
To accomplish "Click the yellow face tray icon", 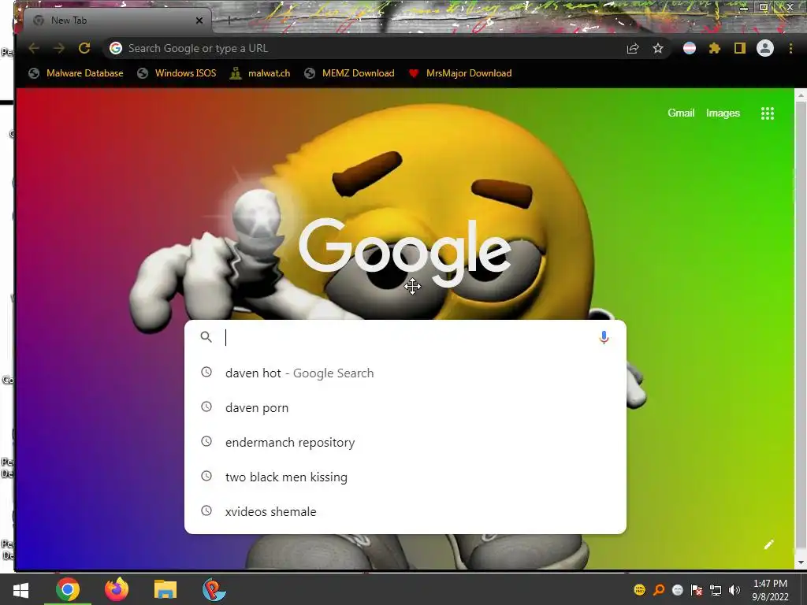I will coord(640,590).
